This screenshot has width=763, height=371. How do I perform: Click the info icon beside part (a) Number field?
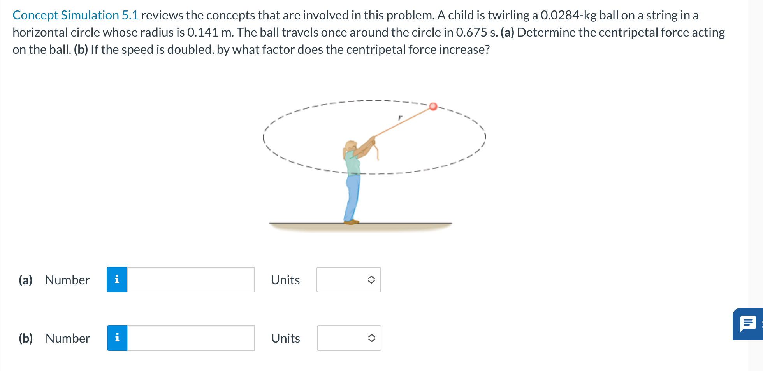[x=116, y=280]
